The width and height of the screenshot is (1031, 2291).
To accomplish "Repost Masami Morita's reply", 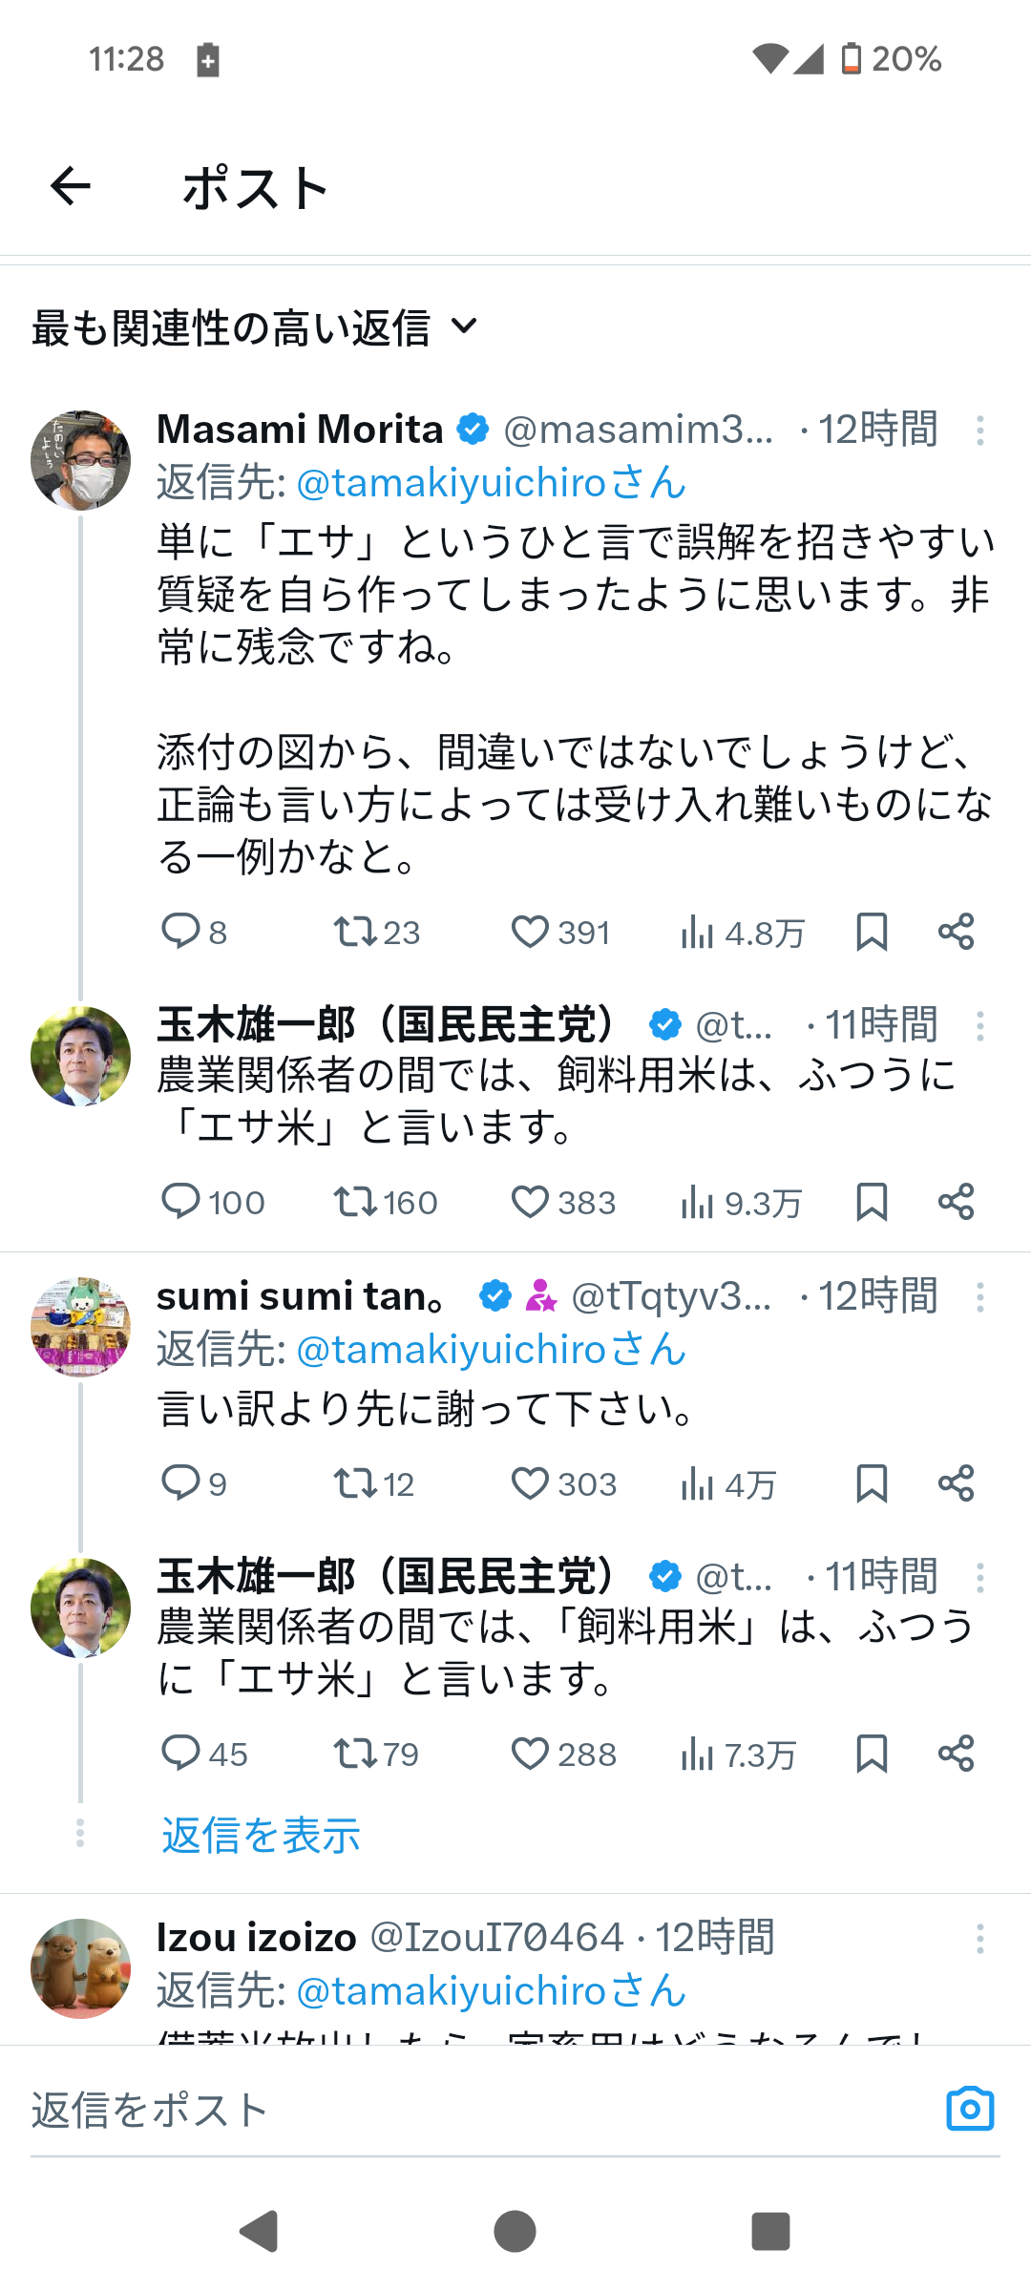I will pyautogui.click(x=354, y=932).
